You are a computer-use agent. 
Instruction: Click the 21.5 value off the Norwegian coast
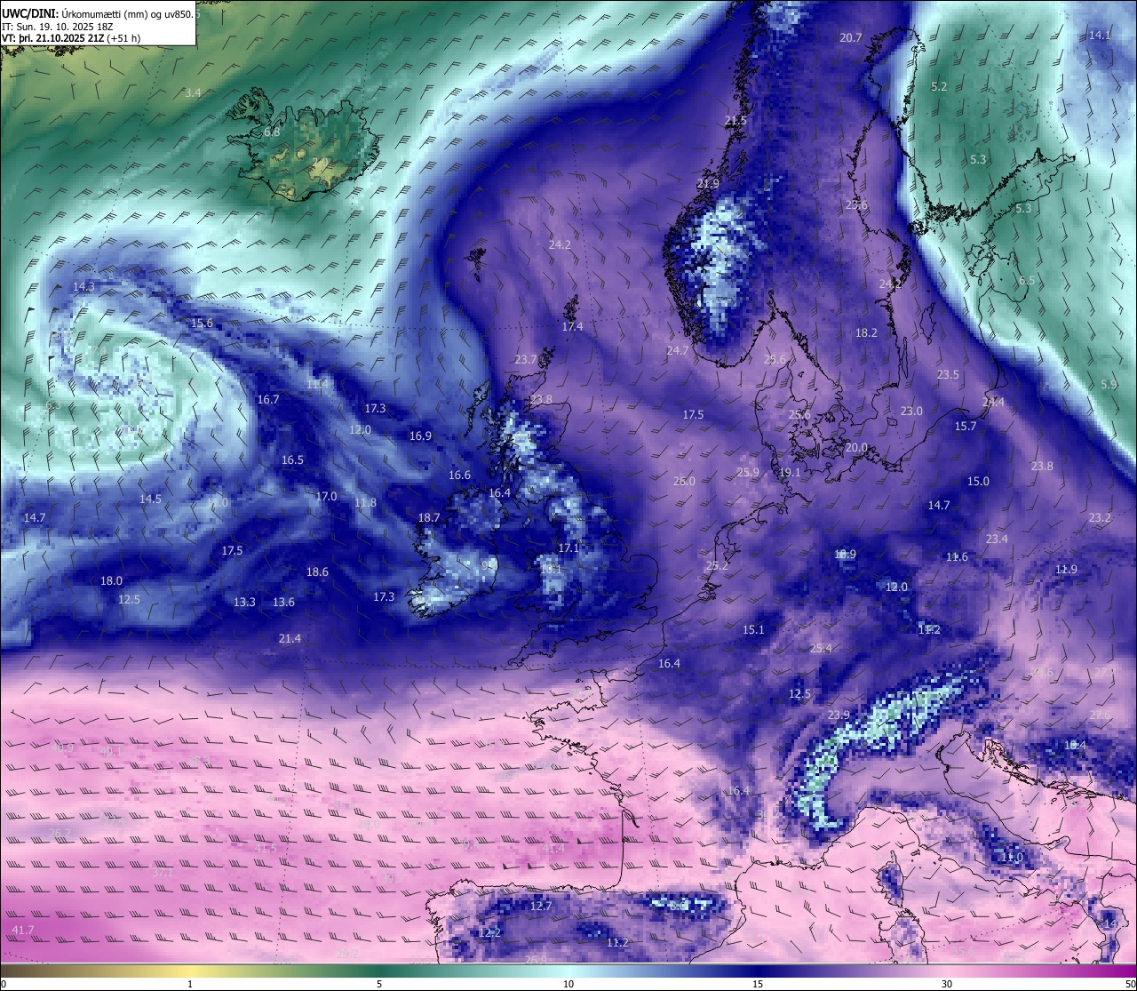pos(735,120)
